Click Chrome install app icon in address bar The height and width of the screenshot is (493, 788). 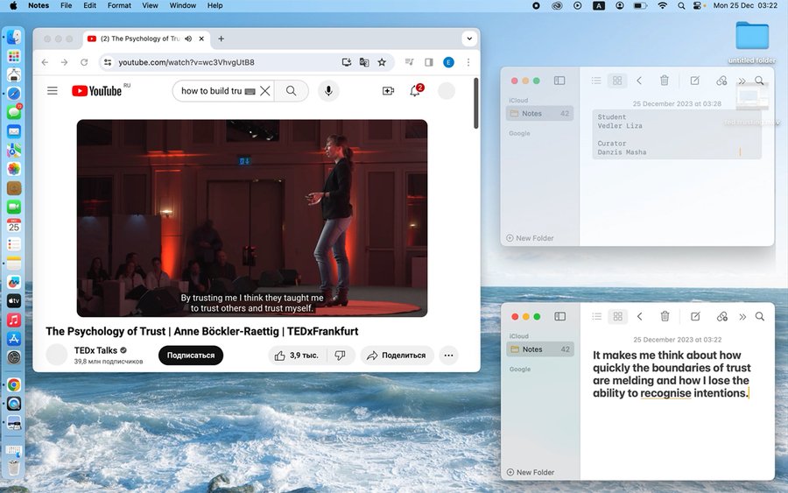346,62
